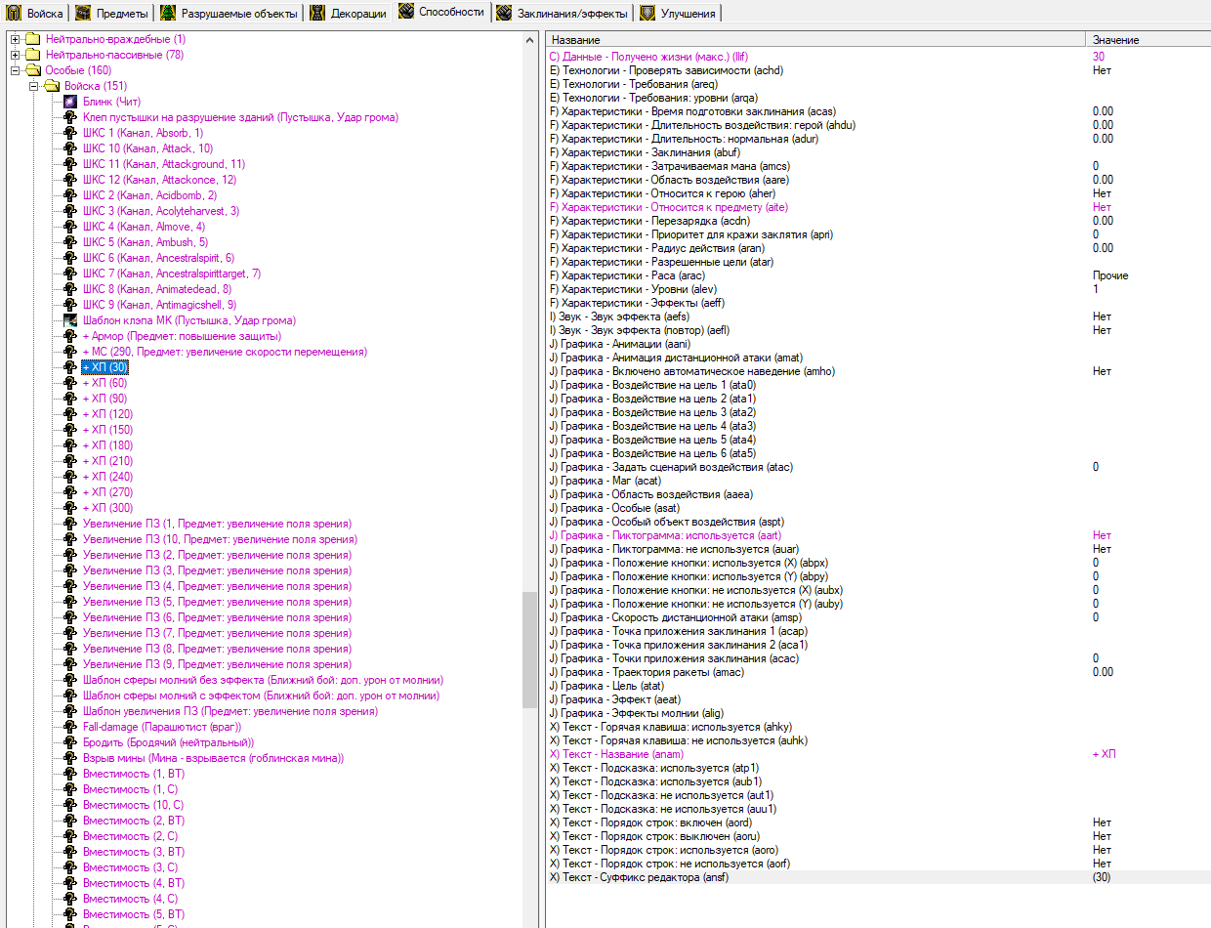Click the Значение column header
This screenshot has width=1211, height=928.
(1148, 40)
